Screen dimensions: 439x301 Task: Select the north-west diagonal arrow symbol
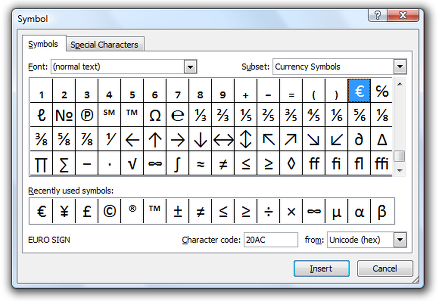[x=268, y=139]
